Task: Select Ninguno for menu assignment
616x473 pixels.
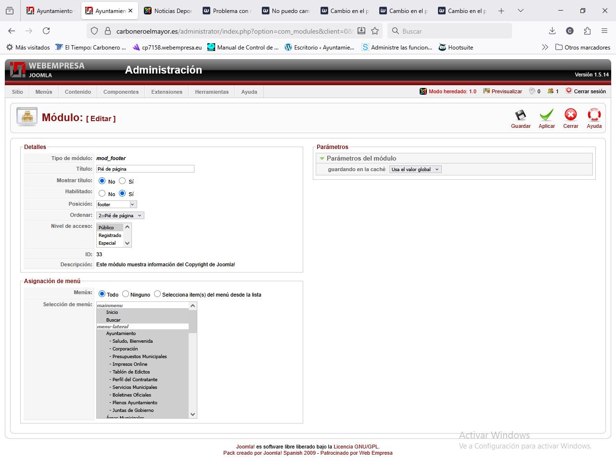Action: pyautogui.click(x=126, y=294)
